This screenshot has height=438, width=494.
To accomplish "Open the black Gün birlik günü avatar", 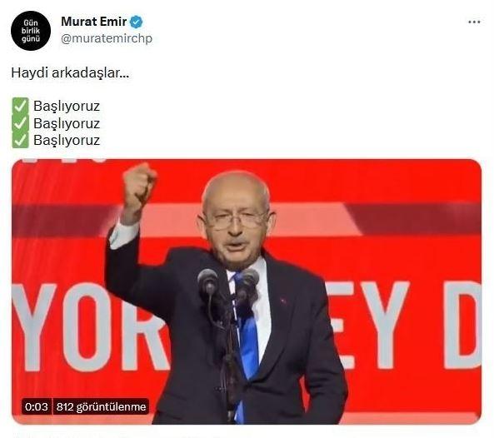I will (x=31, y=31).
